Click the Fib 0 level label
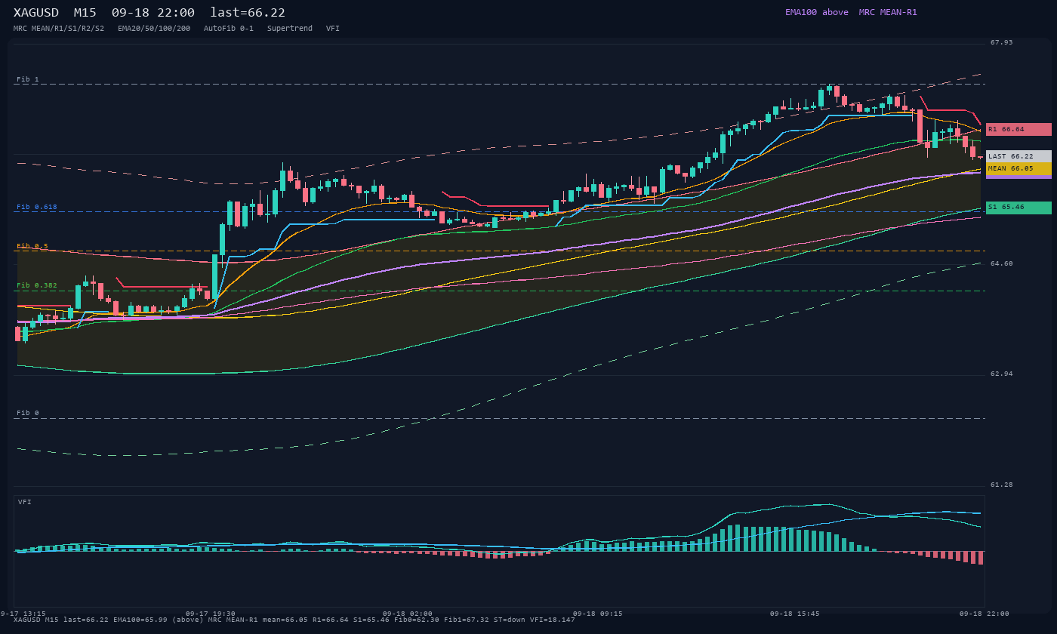Viewport: 1057px width, 634px height. click(x=28, y=413)
